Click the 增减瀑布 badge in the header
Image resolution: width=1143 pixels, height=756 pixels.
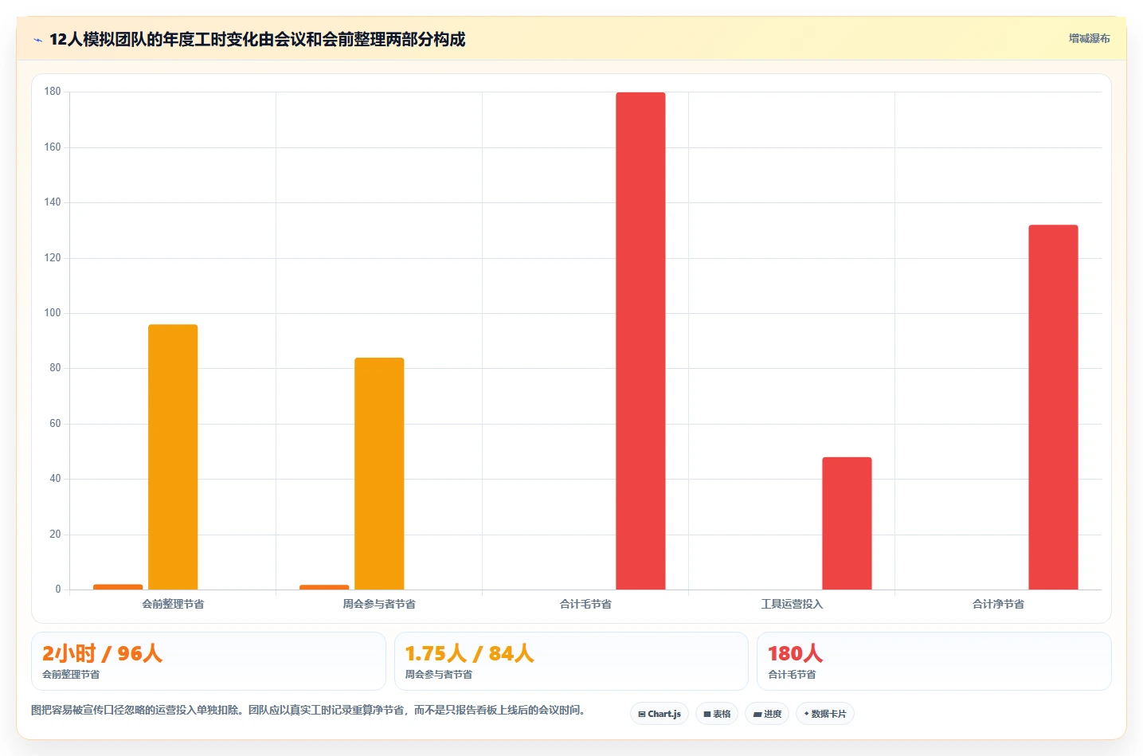[1089, 38]
